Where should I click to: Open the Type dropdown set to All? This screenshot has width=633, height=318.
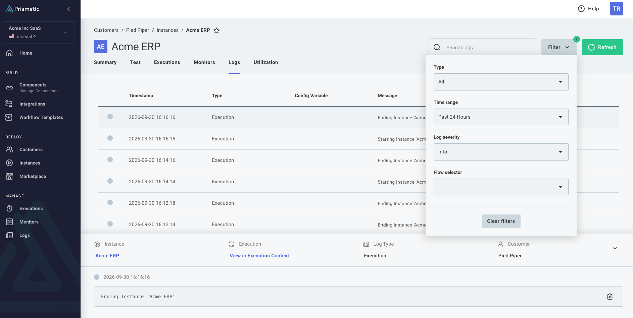click(501, 82)
